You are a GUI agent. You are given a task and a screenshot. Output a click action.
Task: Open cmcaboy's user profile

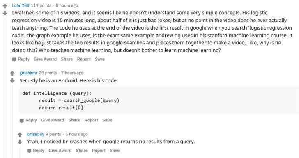pyautogui.click(x=35, y=134)
